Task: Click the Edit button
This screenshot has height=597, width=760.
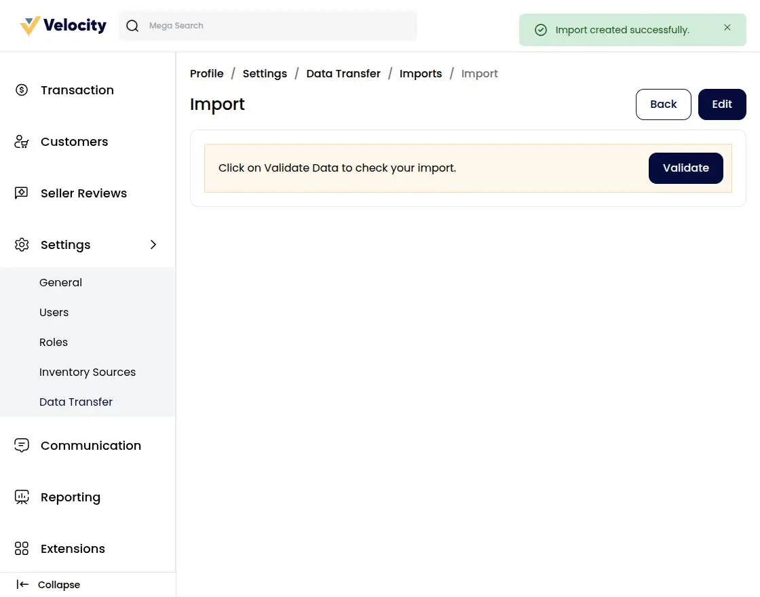Action: point(722,104)
